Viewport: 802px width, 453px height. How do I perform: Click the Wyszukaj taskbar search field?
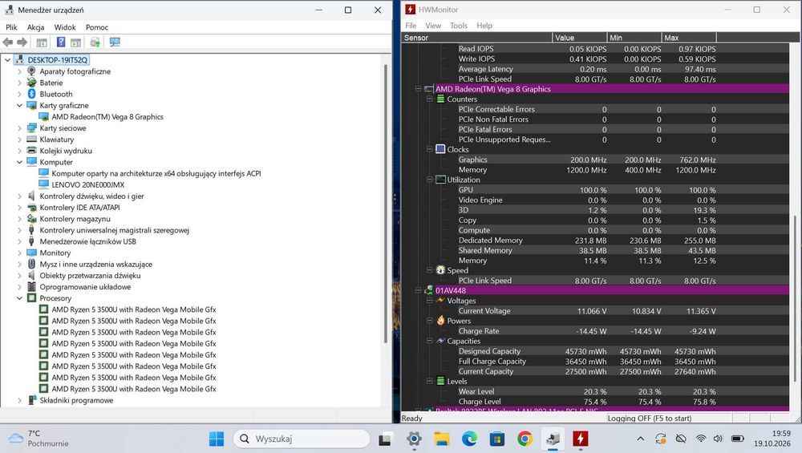[x=302, y=439]
